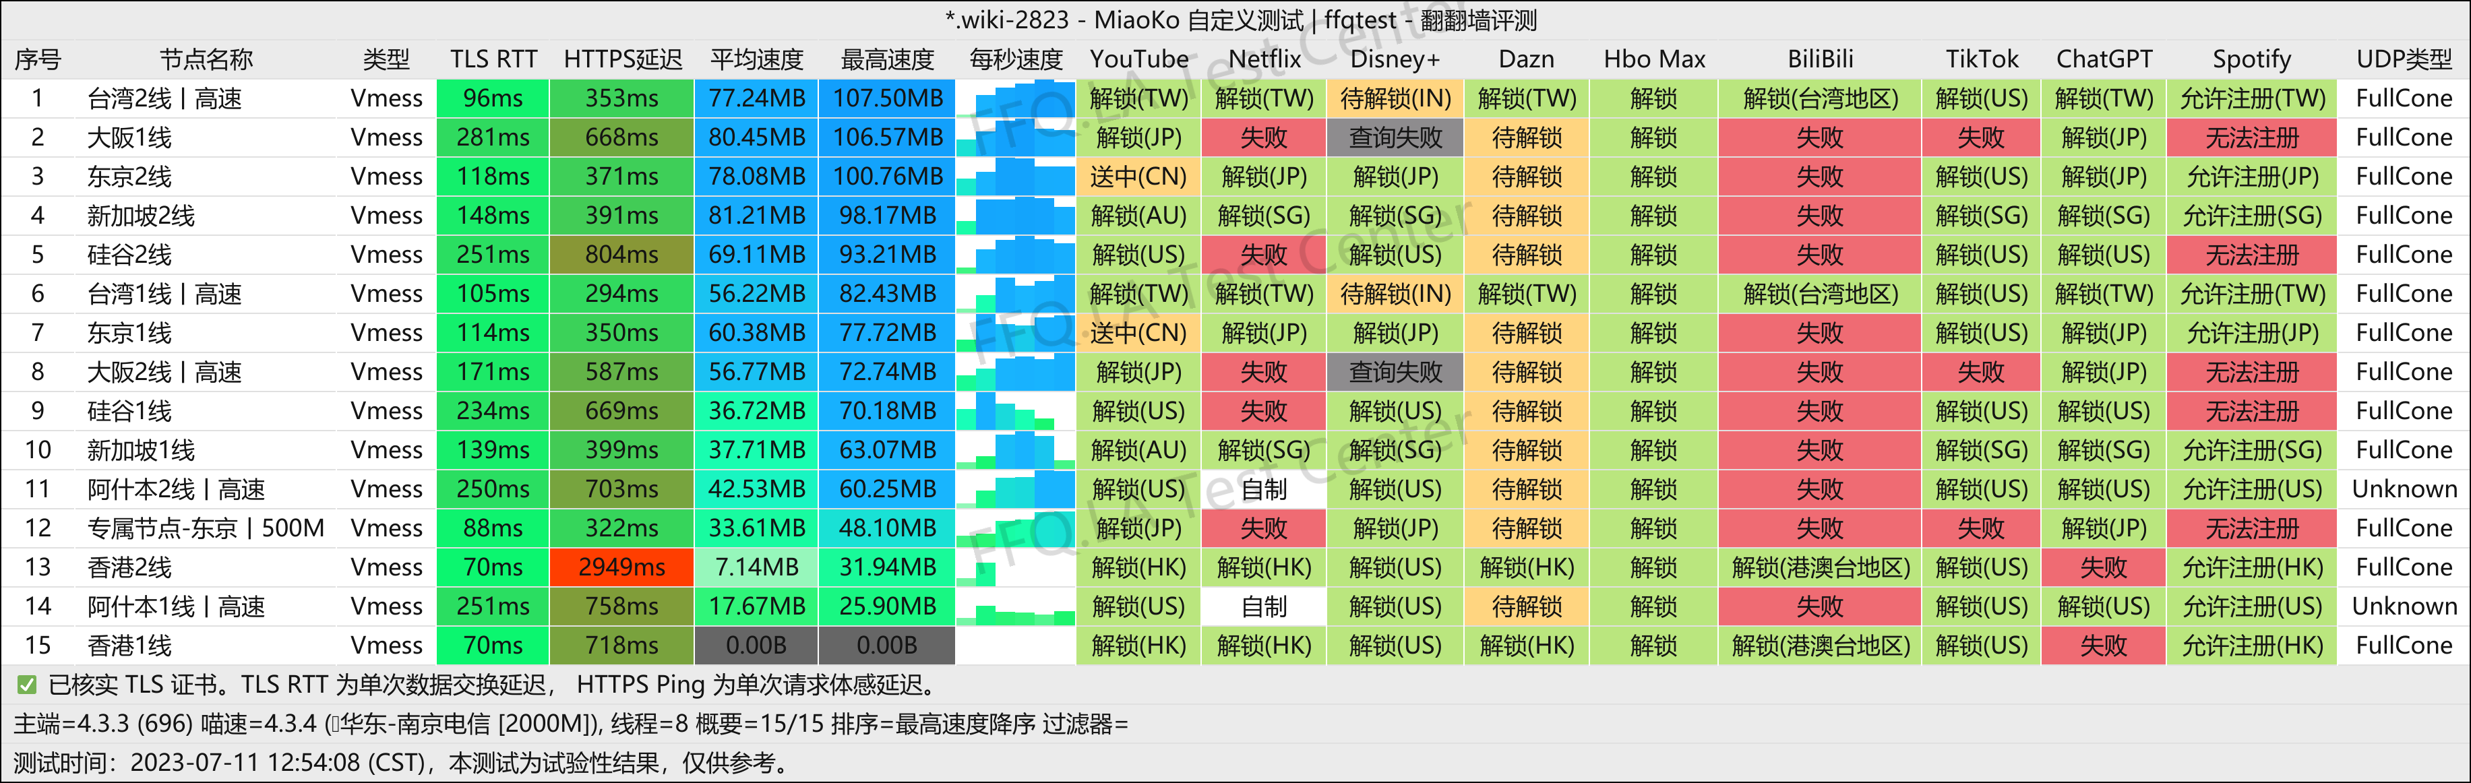
Task: Click 大阪1线 Disney+ 查询失败 cell
Action: point(1396,138)
